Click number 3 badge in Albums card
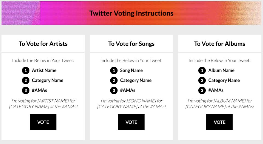The width and height of the screenshot is (263, 144). point(202,90)
